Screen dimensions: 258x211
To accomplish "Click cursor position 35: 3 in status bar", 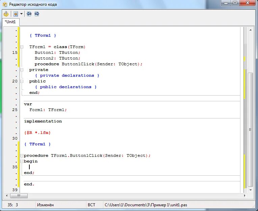I will click(13, 205).
